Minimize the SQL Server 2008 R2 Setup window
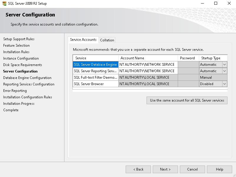The height and width of the screenshot is (177, 236). point(202,3)
